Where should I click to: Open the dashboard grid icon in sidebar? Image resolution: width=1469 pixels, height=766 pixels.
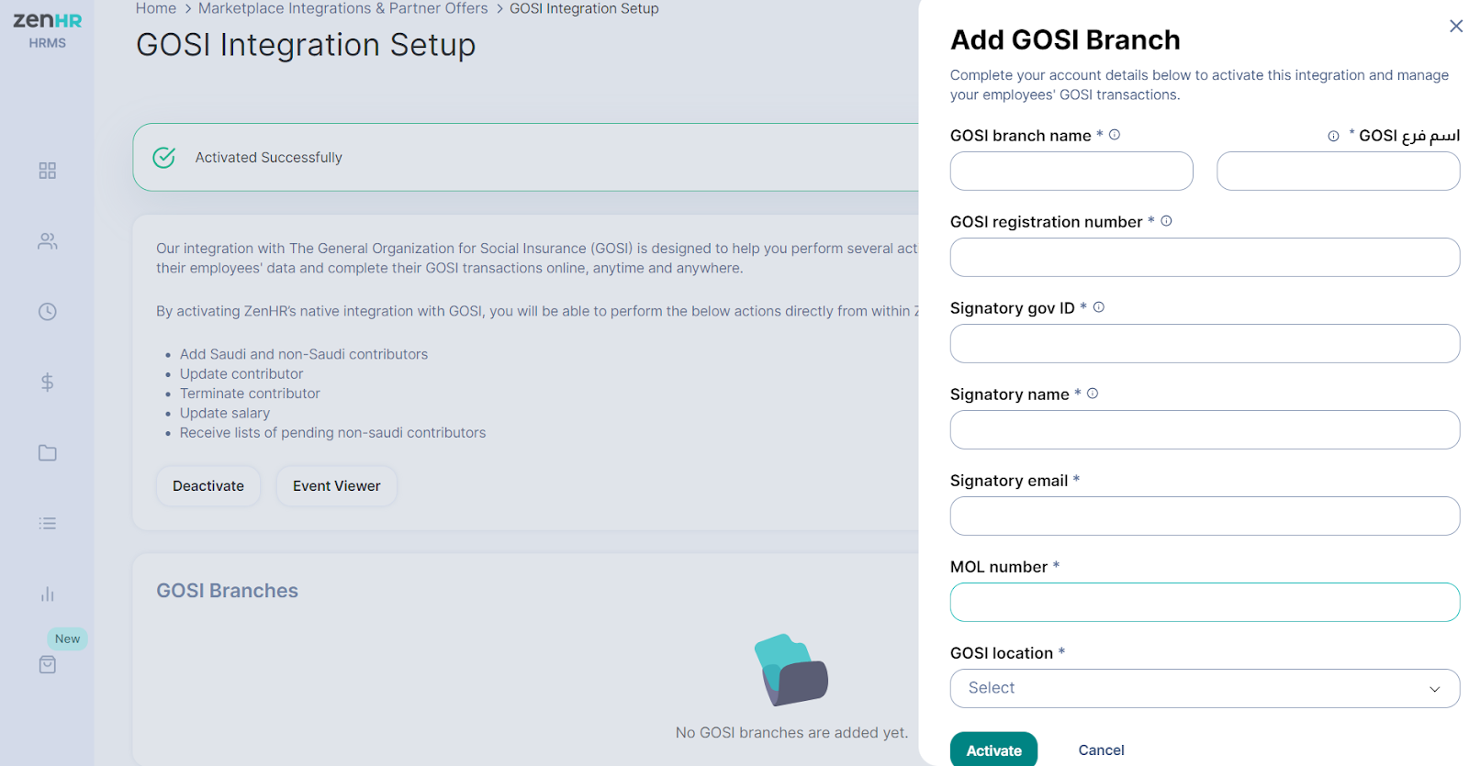tap(48, 171)
